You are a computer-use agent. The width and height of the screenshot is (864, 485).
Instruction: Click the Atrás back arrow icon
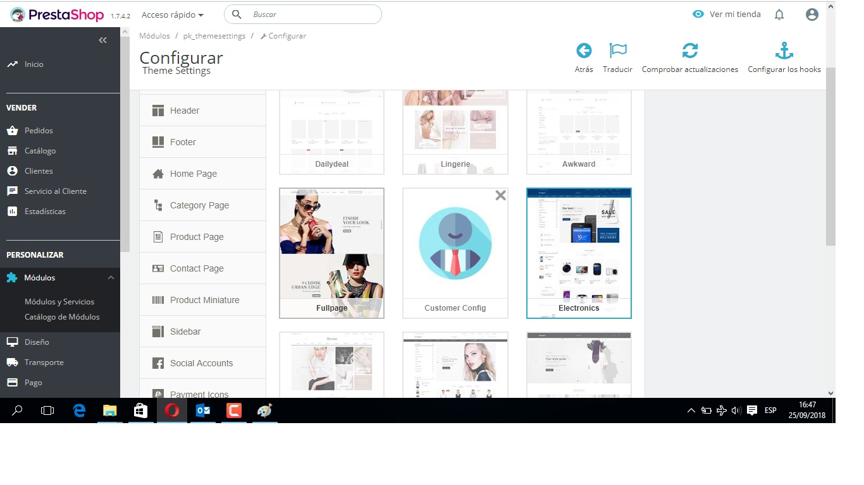tap(584, 51)
